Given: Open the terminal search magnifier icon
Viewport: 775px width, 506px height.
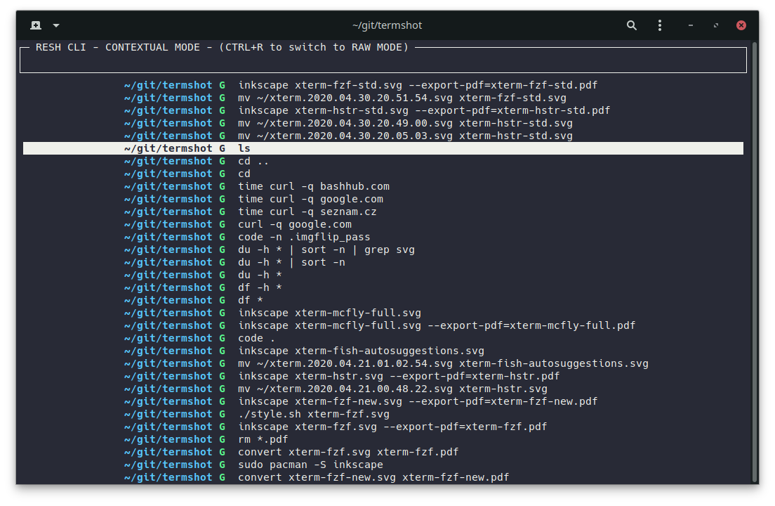Looking at the screenshot, I should click(632, 25).
